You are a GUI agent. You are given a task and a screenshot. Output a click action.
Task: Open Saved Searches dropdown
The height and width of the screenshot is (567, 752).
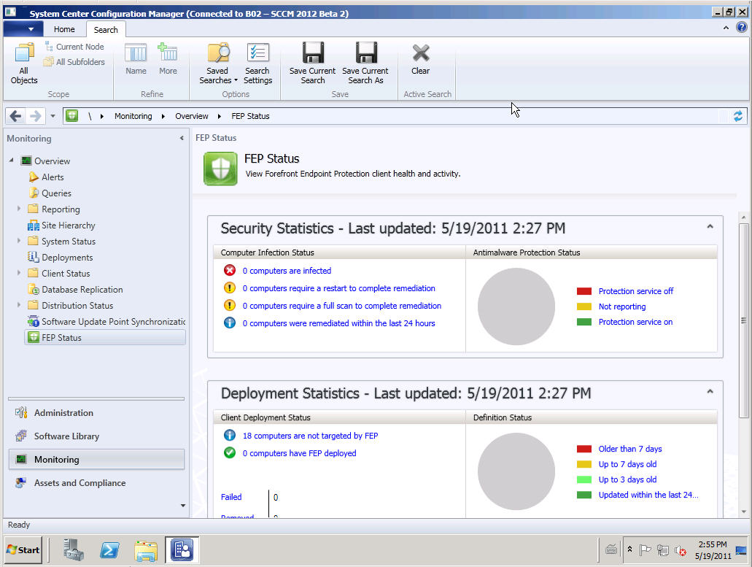click(218, 63)
